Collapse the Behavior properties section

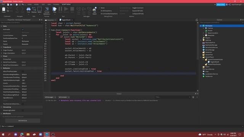point(2,68)
